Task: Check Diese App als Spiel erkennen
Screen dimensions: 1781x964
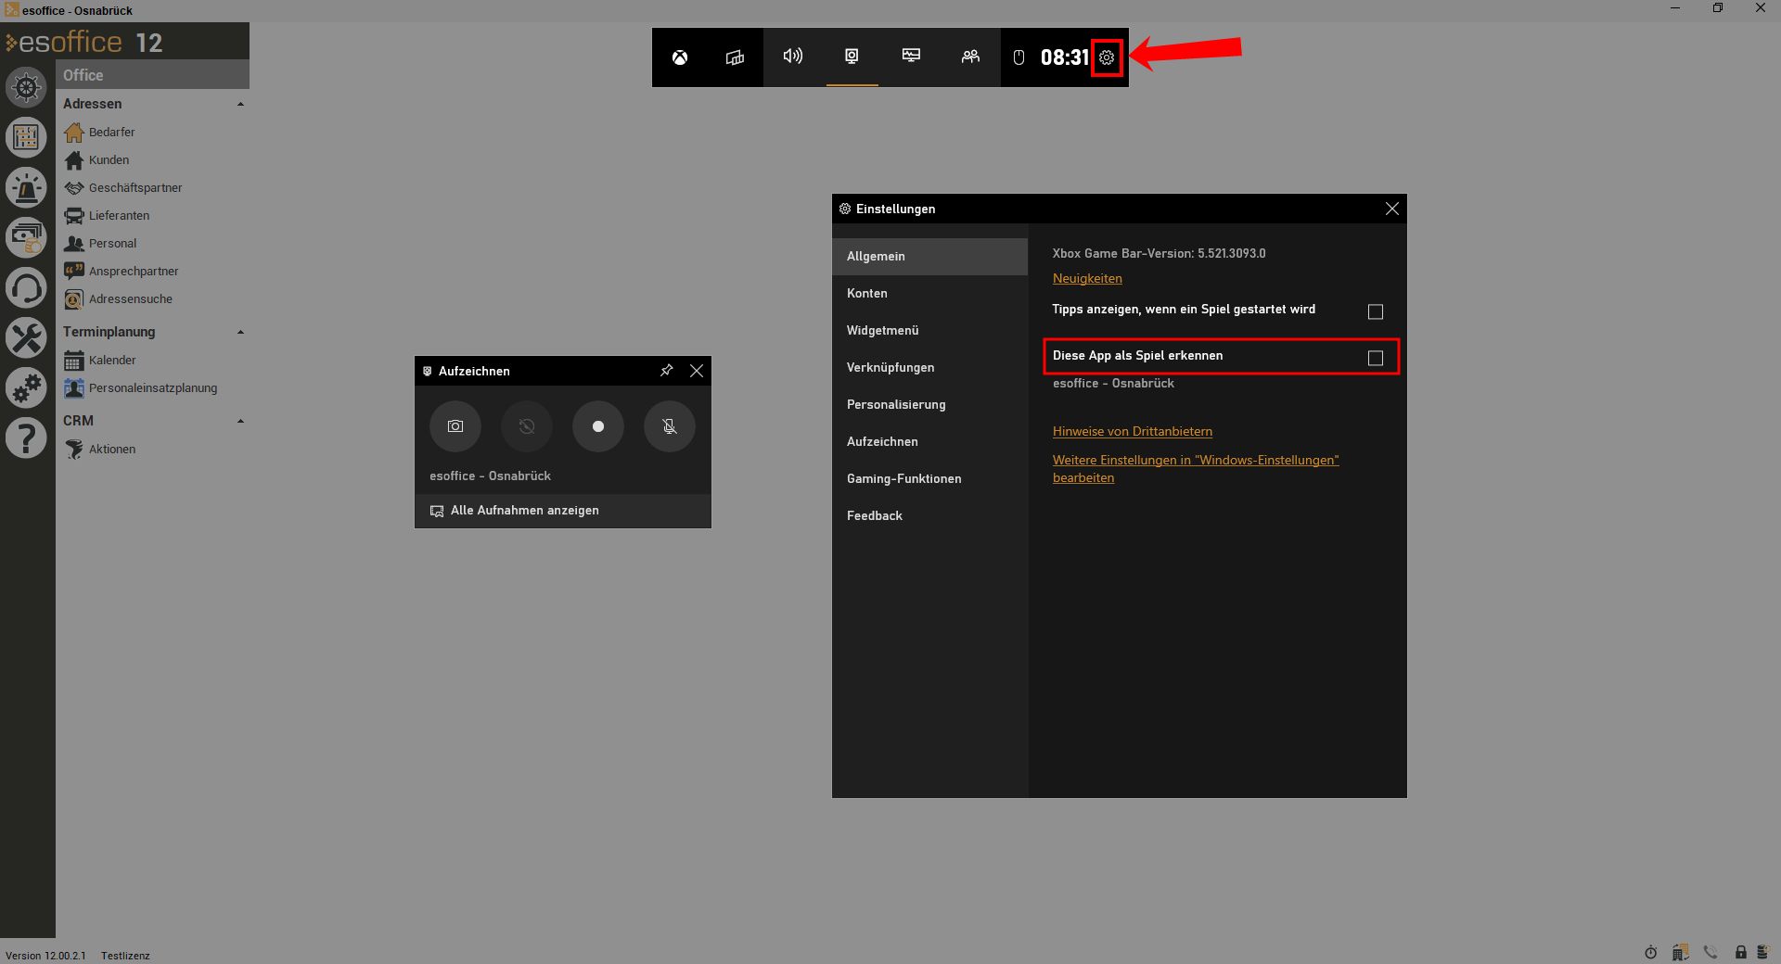Action: pyautogui.click(x=1376, y=358)
